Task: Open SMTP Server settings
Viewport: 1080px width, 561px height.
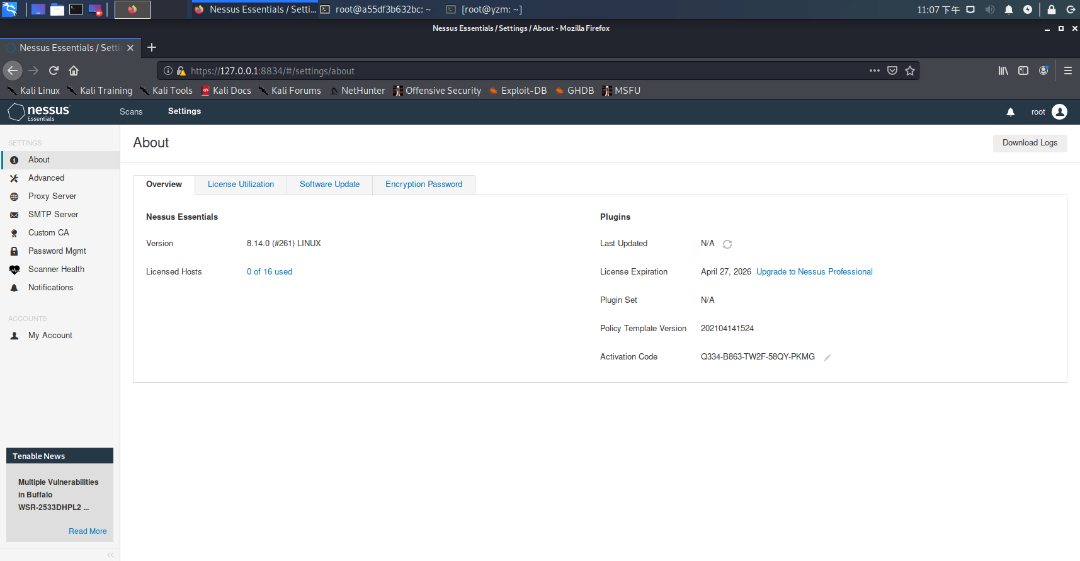Action: click(x=60, y=215)
